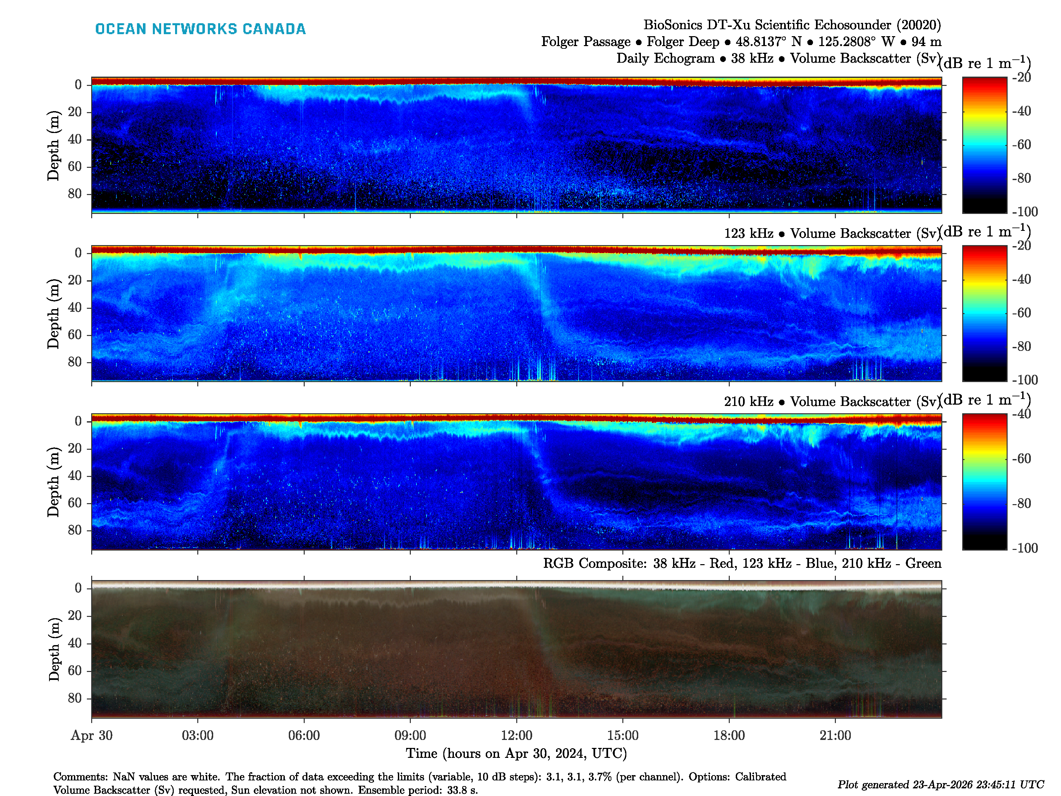This screenshot has height=796, width=1061.
Task: Click the Apr 30 axis start label
Action: pos(92,735)
